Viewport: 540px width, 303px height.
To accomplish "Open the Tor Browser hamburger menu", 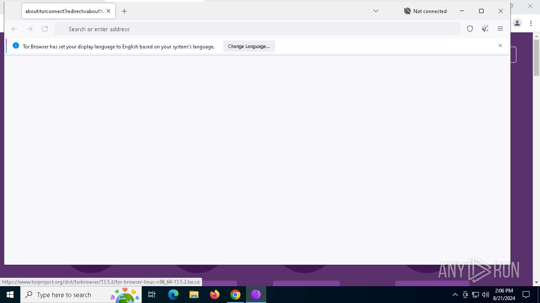I will [x=500, y=29].
